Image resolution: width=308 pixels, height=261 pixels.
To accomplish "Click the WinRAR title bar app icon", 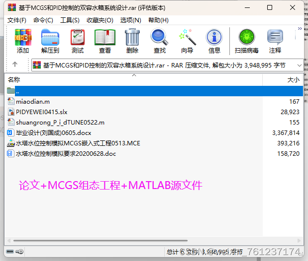I will point(12,7).
